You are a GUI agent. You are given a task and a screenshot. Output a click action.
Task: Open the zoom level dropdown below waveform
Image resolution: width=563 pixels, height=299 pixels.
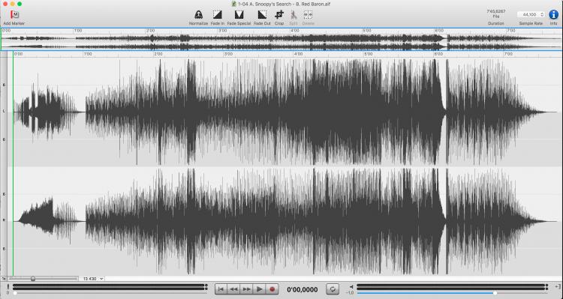click(93, 279)
